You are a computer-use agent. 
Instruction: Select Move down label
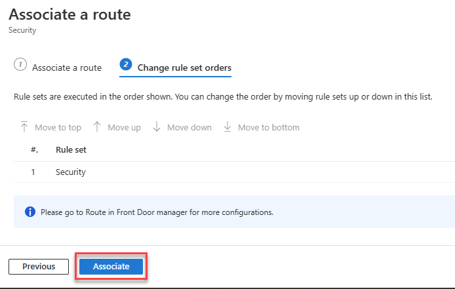(x=189, y=127)
